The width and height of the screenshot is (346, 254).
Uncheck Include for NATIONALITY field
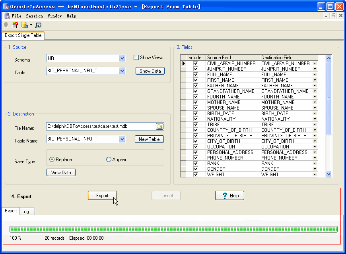[196, 119]
